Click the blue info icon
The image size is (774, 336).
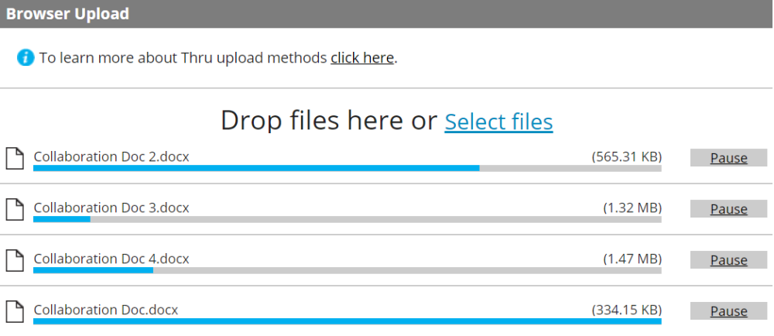tap(26, 58)
